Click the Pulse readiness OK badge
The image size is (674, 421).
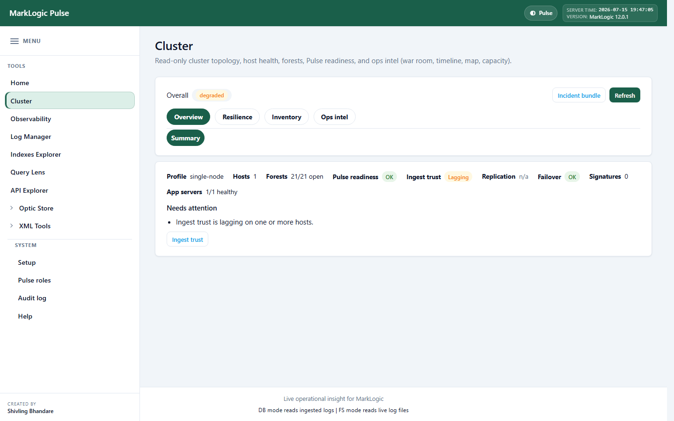(389, 177)
